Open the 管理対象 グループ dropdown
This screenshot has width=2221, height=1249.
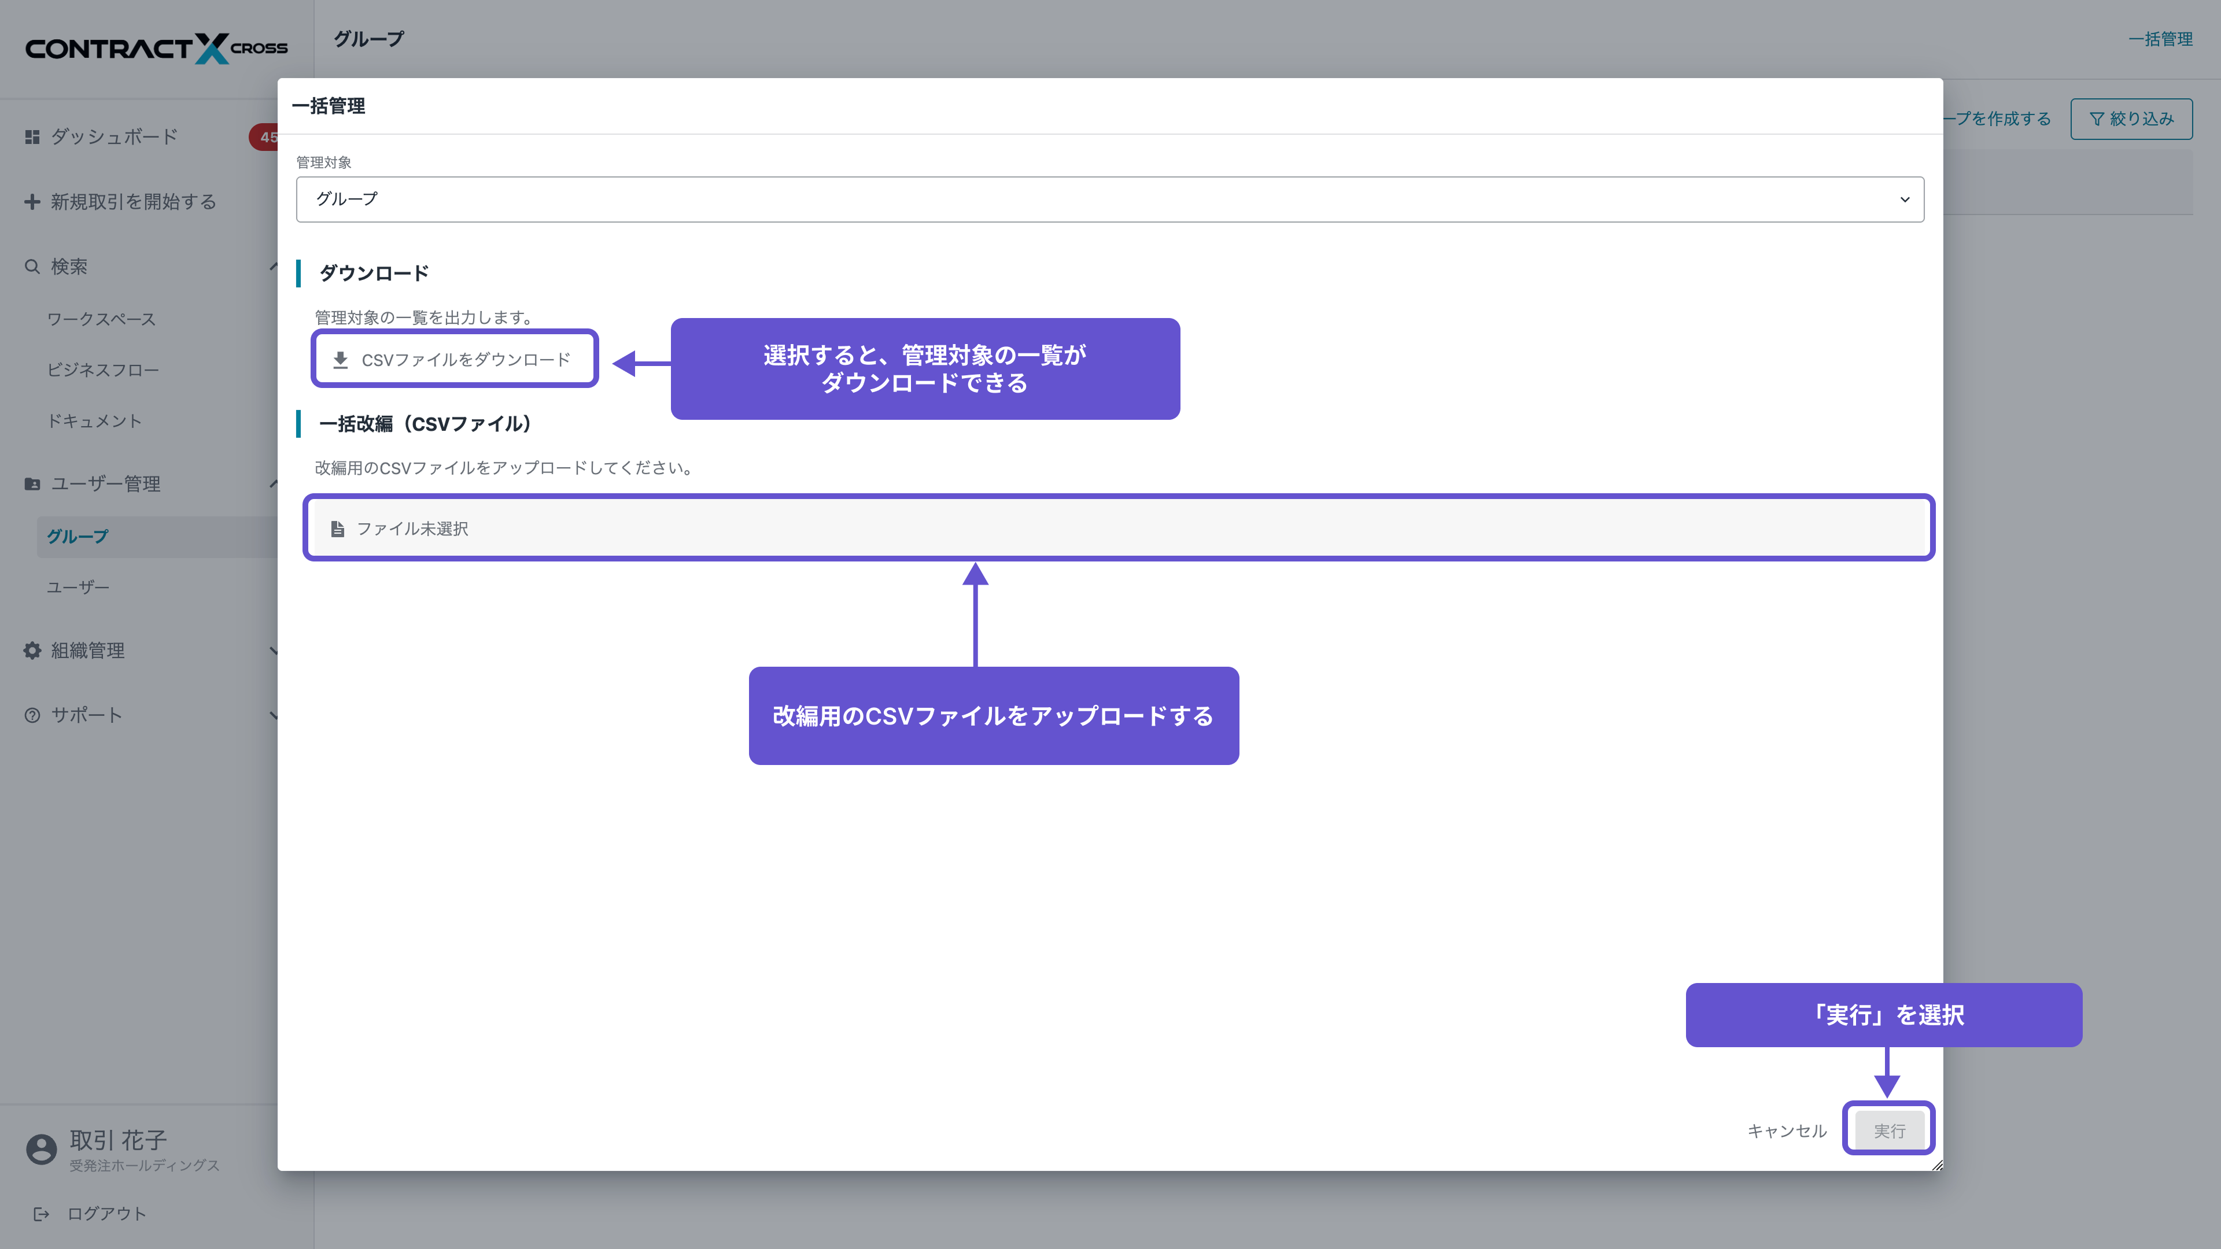click(x=1110, y=199)
